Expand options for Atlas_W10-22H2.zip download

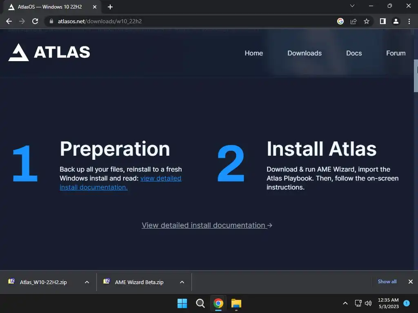(87, 282)
